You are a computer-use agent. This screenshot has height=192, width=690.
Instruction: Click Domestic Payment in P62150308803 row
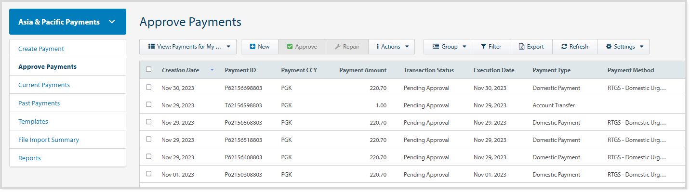557,175
